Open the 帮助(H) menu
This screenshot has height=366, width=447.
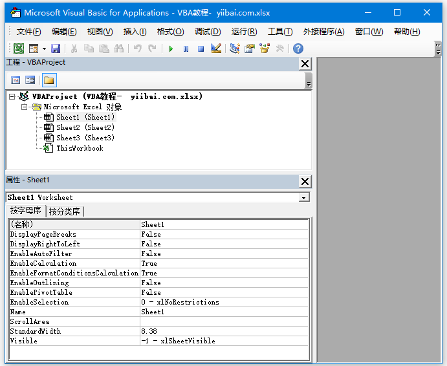click(407, 32)
